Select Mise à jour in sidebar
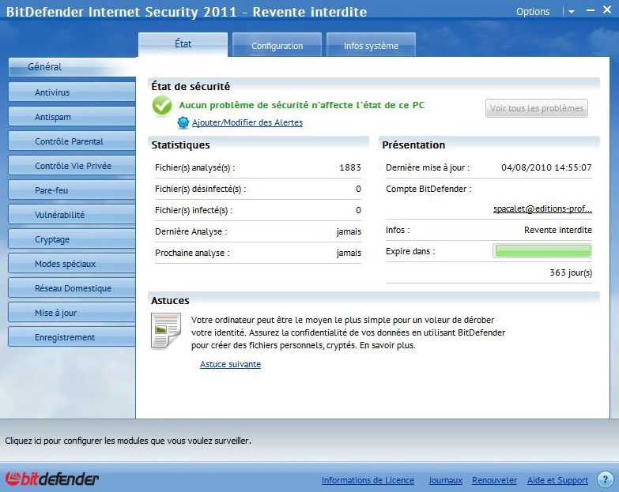The image size is (619, 492). click(72, 313)
